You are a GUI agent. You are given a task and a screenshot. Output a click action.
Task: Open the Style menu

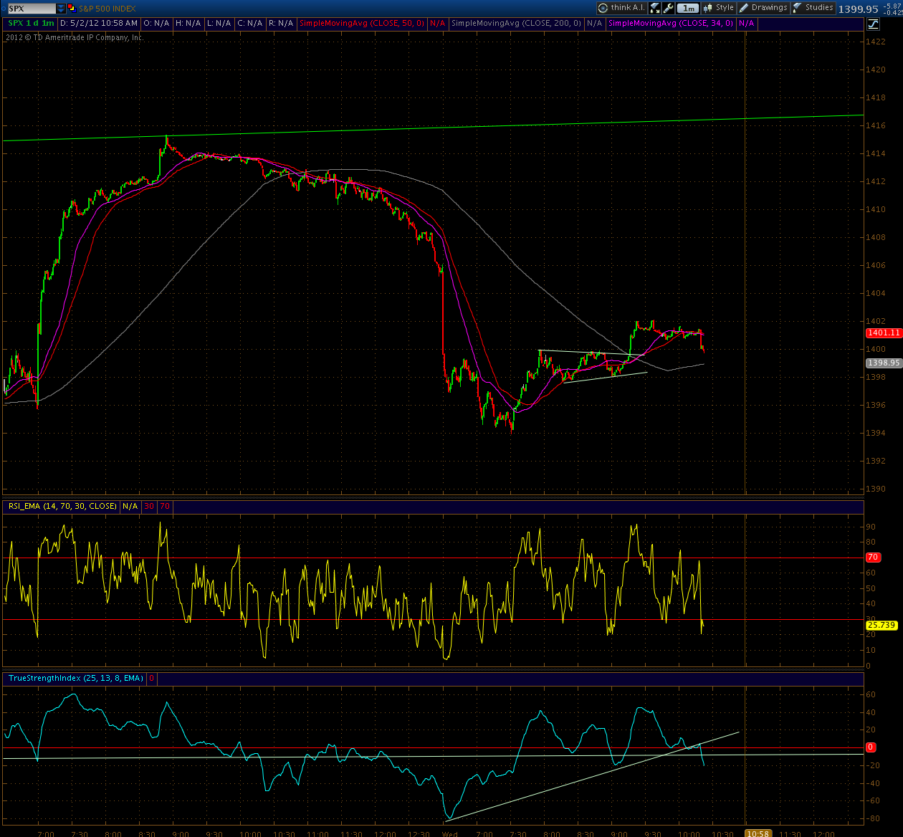click(x=718, y=8)
